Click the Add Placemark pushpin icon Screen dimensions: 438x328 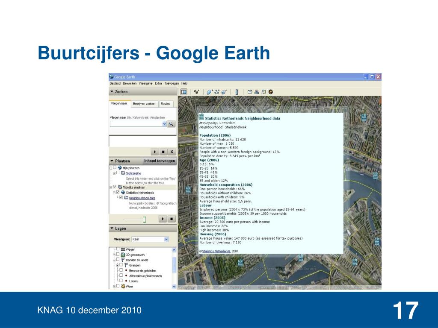point(197,92)
